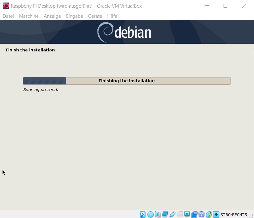
Task: Click the window resize grip
Action: coord(251,216)
